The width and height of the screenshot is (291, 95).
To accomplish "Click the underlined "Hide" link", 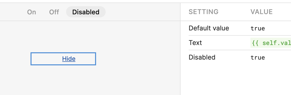I will click(69, 59).
